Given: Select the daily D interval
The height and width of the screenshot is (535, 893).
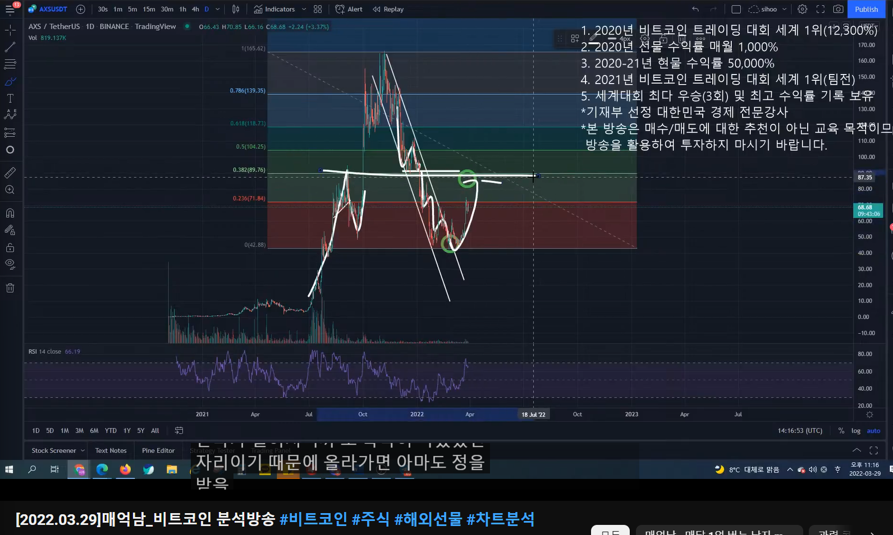Looking at the screenshot, I should pos(207,9).
